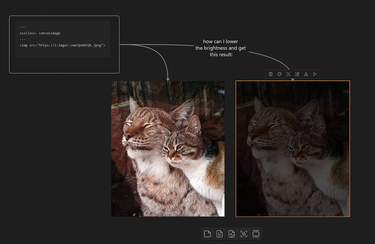
Task: Select the group selection frame icon
Action: pyautogui.click(x=243, y=233)
